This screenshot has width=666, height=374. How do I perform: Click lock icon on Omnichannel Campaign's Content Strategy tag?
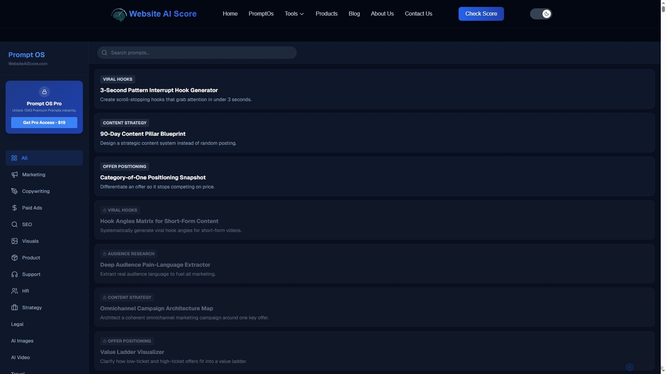point(105,298)
